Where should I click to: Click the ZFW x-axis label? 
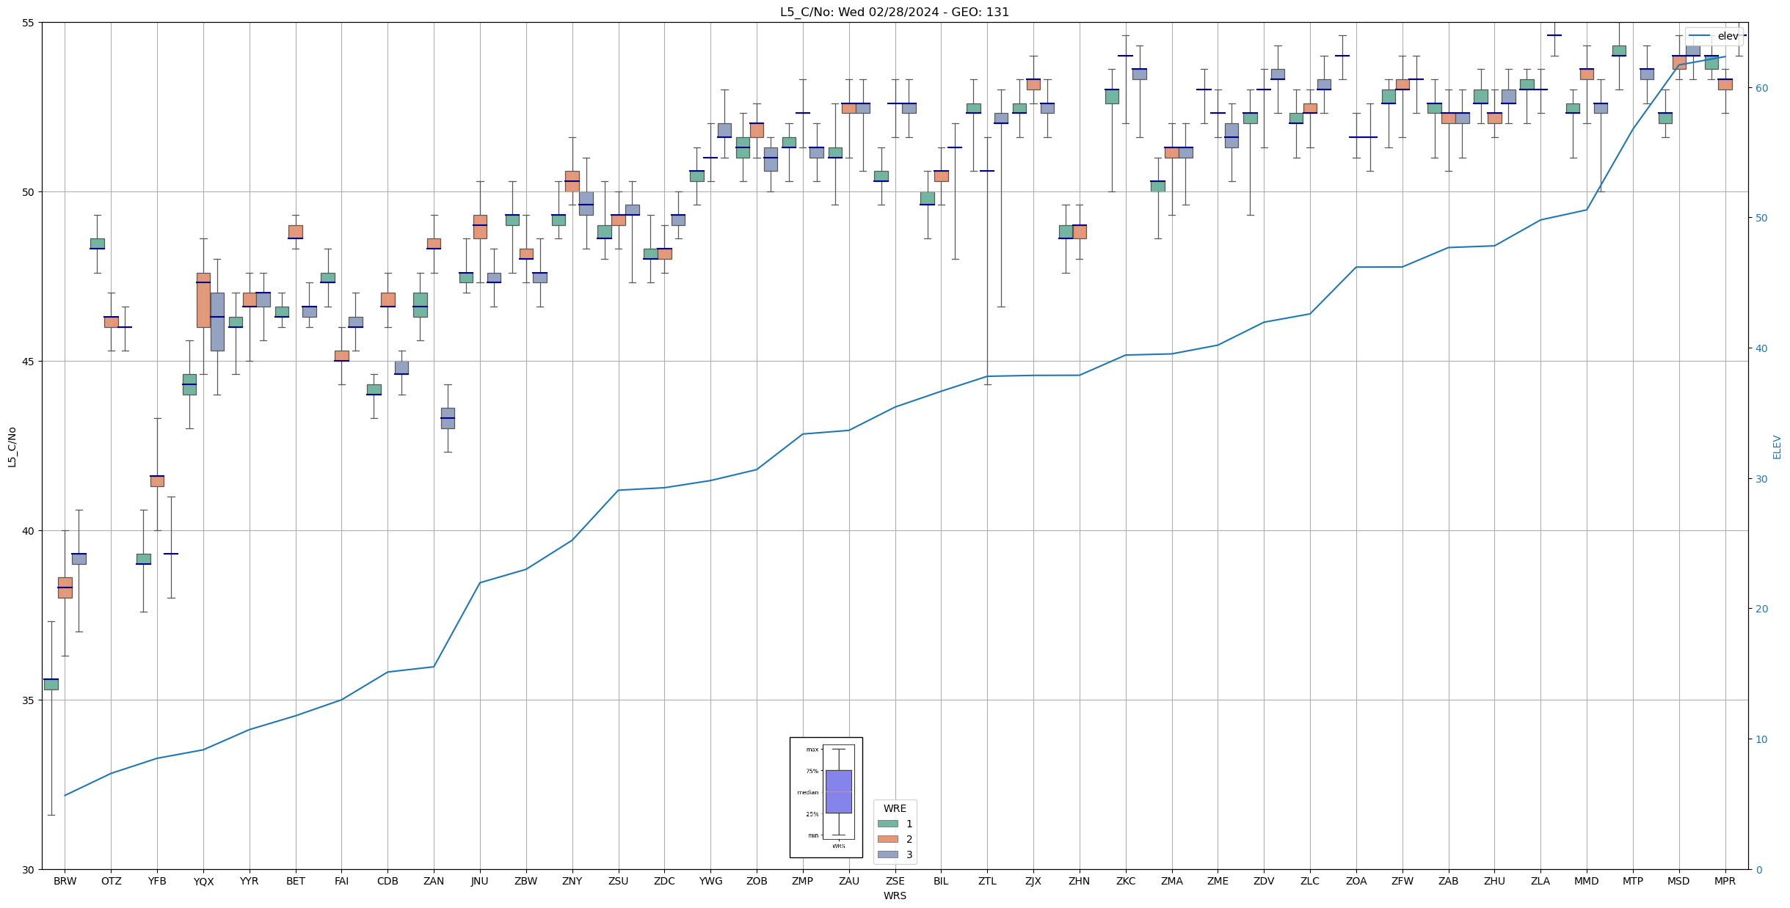coord(1402,881)
